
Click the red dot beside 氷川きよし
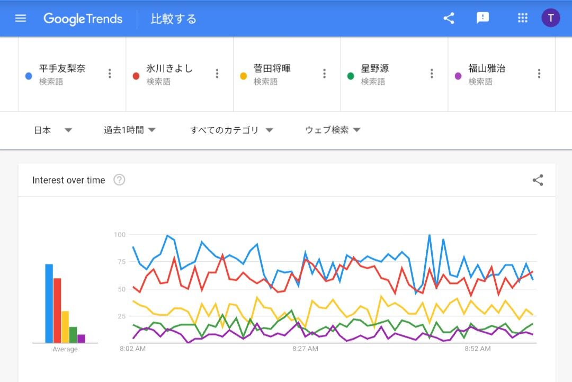tap(136, 76)
